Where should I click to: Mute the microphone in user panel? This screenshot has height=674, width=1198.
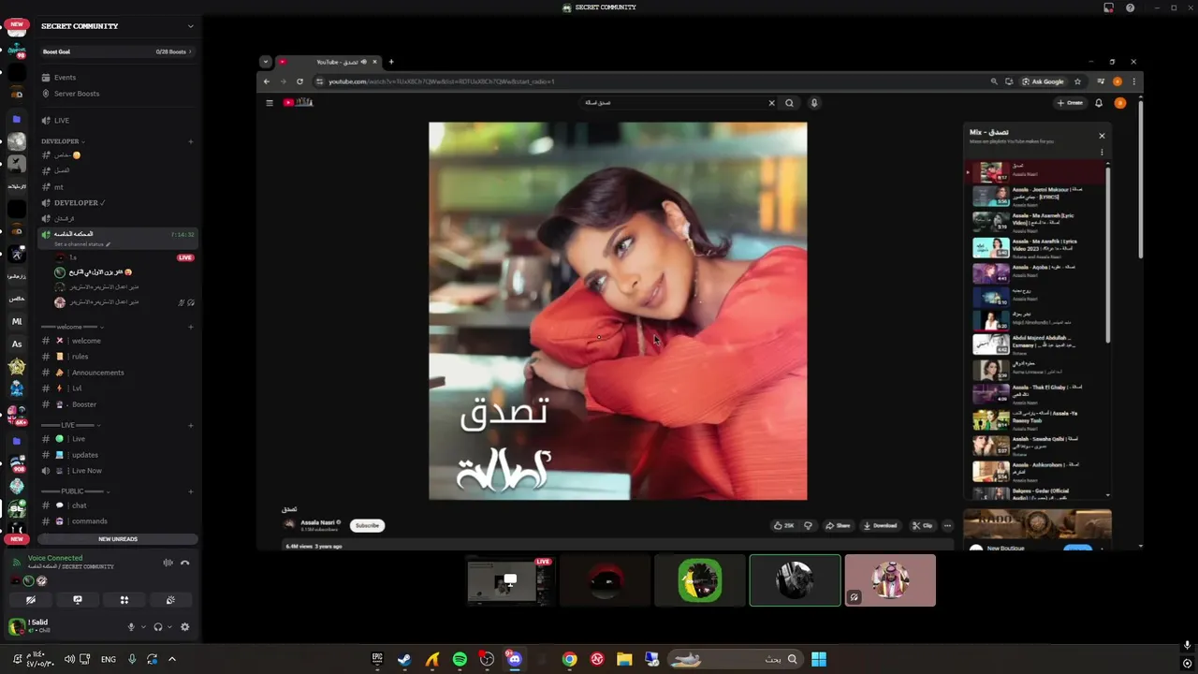(x=131, y=627)
